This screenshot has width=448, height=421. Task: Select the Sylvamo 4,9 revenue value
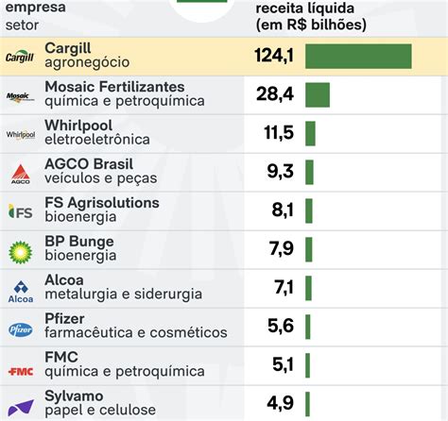click(281, 403)
